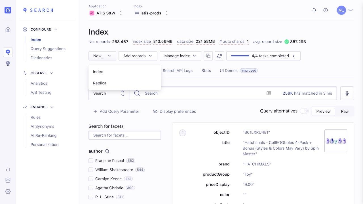Click the home icon in the left rail
The image size is (363, 204).
pos(8,29)
